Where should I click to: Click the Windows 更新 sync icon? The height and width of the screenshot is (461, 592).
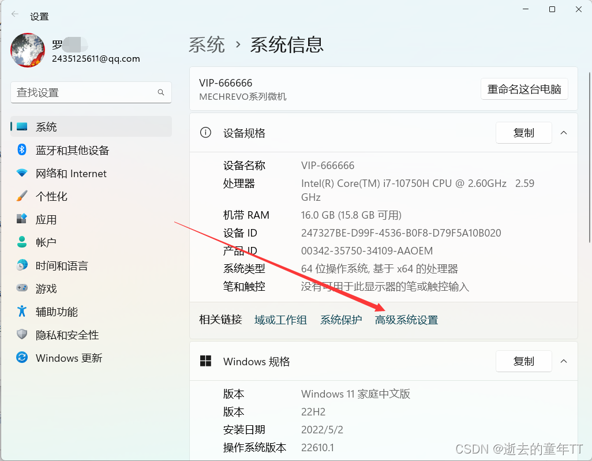22,357
